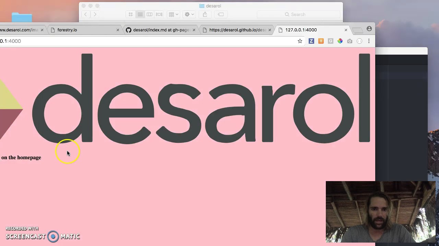Click the orange H extension icon

tap(321, 41)
